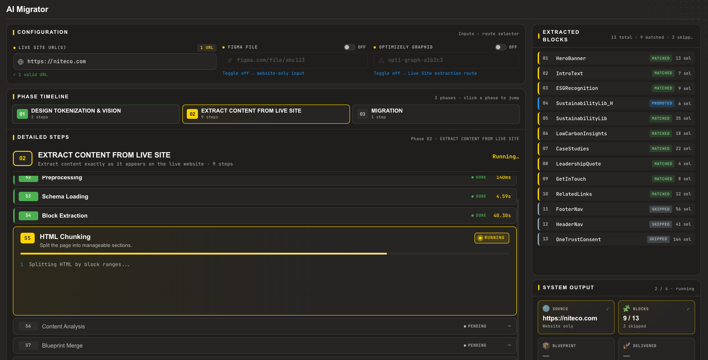Click the BLOCKS puzzle piece icon
This screenshot has width=708, height=360.
627,308
